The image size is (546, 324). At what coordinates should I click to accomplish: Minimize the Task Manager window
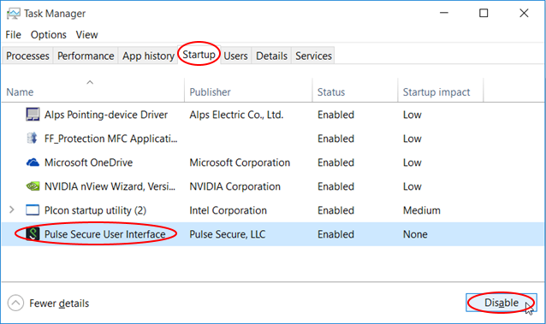pos(444,13)
